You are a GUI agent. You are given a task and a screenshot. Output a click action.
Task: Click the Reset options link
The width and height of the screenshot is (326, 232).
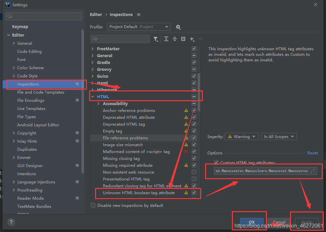coord(313,153)
